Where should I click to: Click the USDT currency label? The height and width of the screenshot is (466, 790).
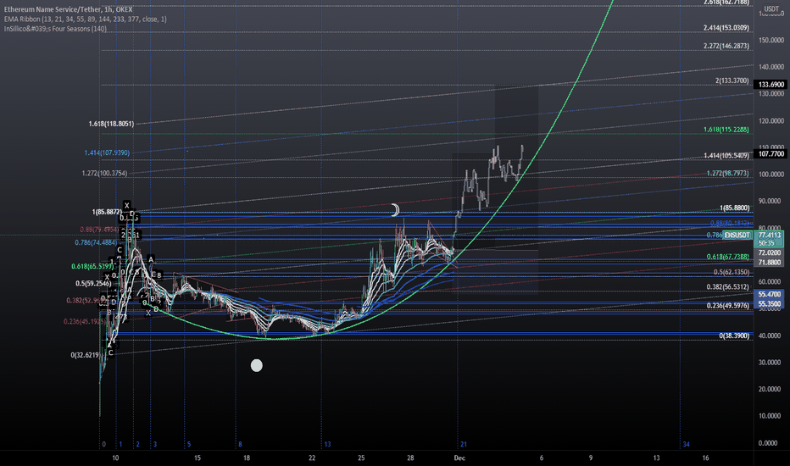pos(771,9)
